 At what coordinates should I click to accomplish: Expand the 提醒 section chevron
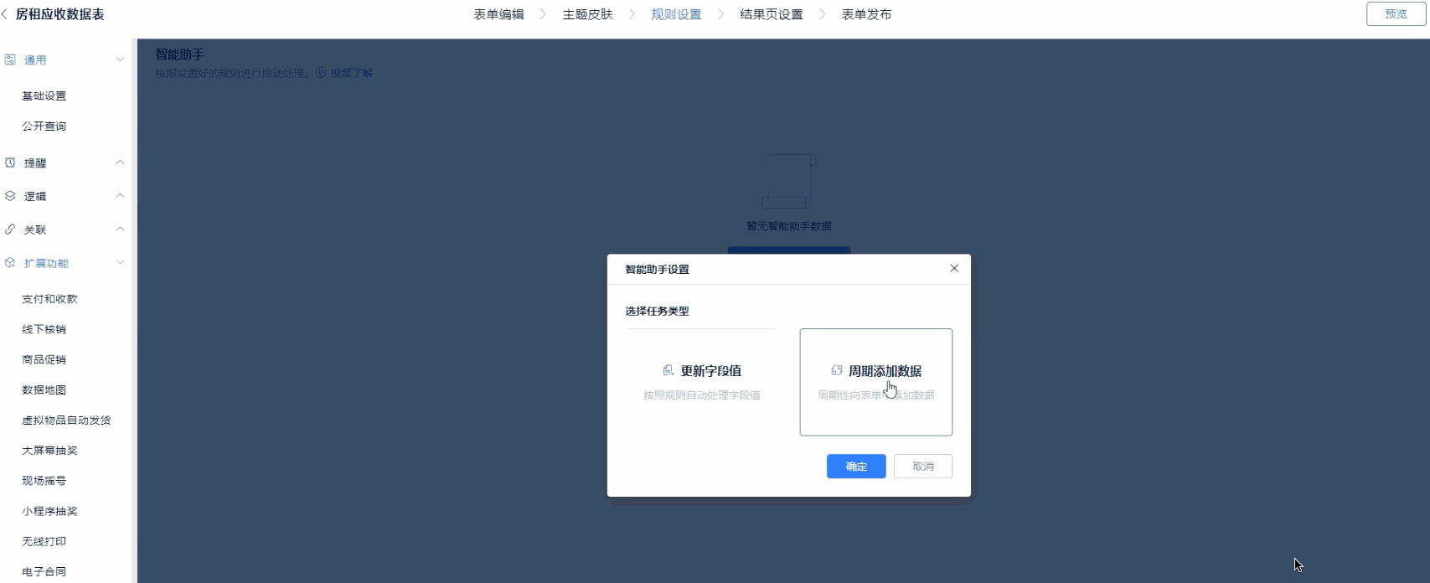click(x=120, y=163)
